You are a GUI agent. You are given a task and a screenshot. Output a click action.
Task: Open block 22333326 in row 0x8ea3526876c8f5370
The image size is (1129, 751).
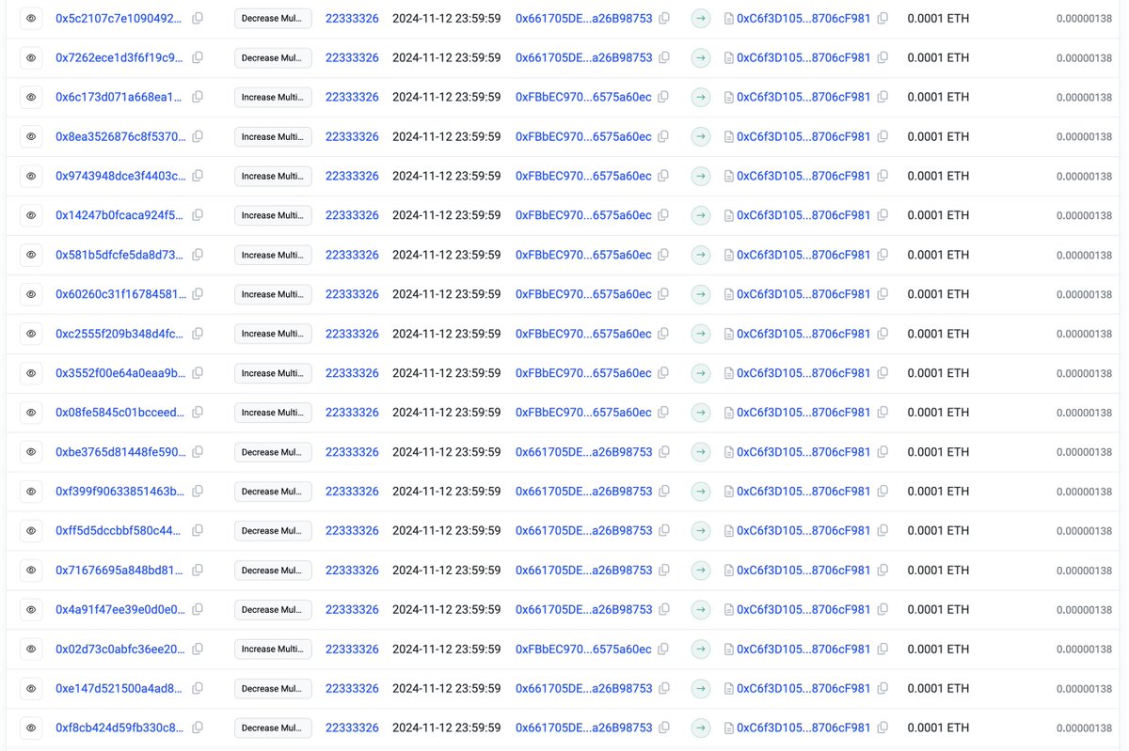tap(352, 137)
